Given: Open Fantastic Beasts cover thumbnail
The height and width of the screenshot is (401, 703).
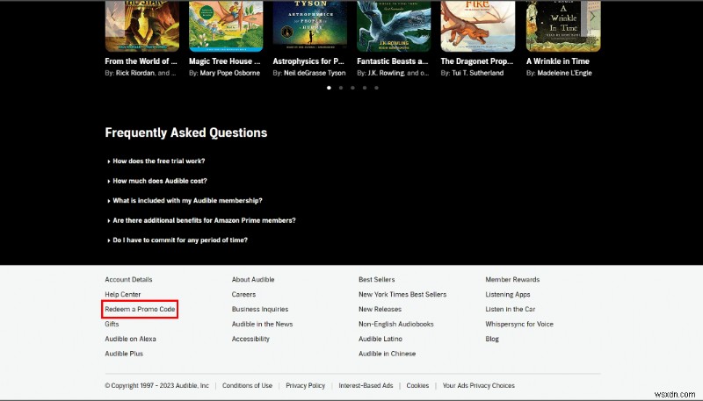Looking at the screenshot, I should point(394,26).
